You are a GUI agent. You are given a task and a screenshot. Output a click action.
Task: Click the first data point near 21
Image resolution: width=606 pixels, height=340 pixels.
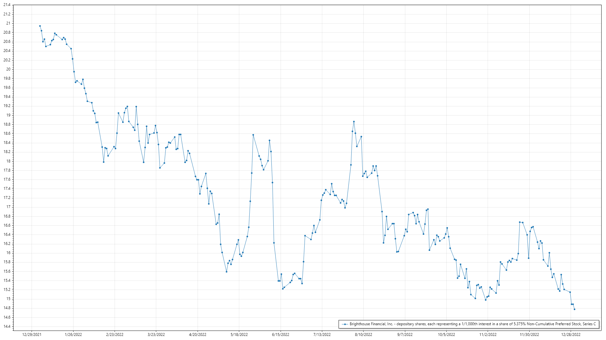(40, 26)
